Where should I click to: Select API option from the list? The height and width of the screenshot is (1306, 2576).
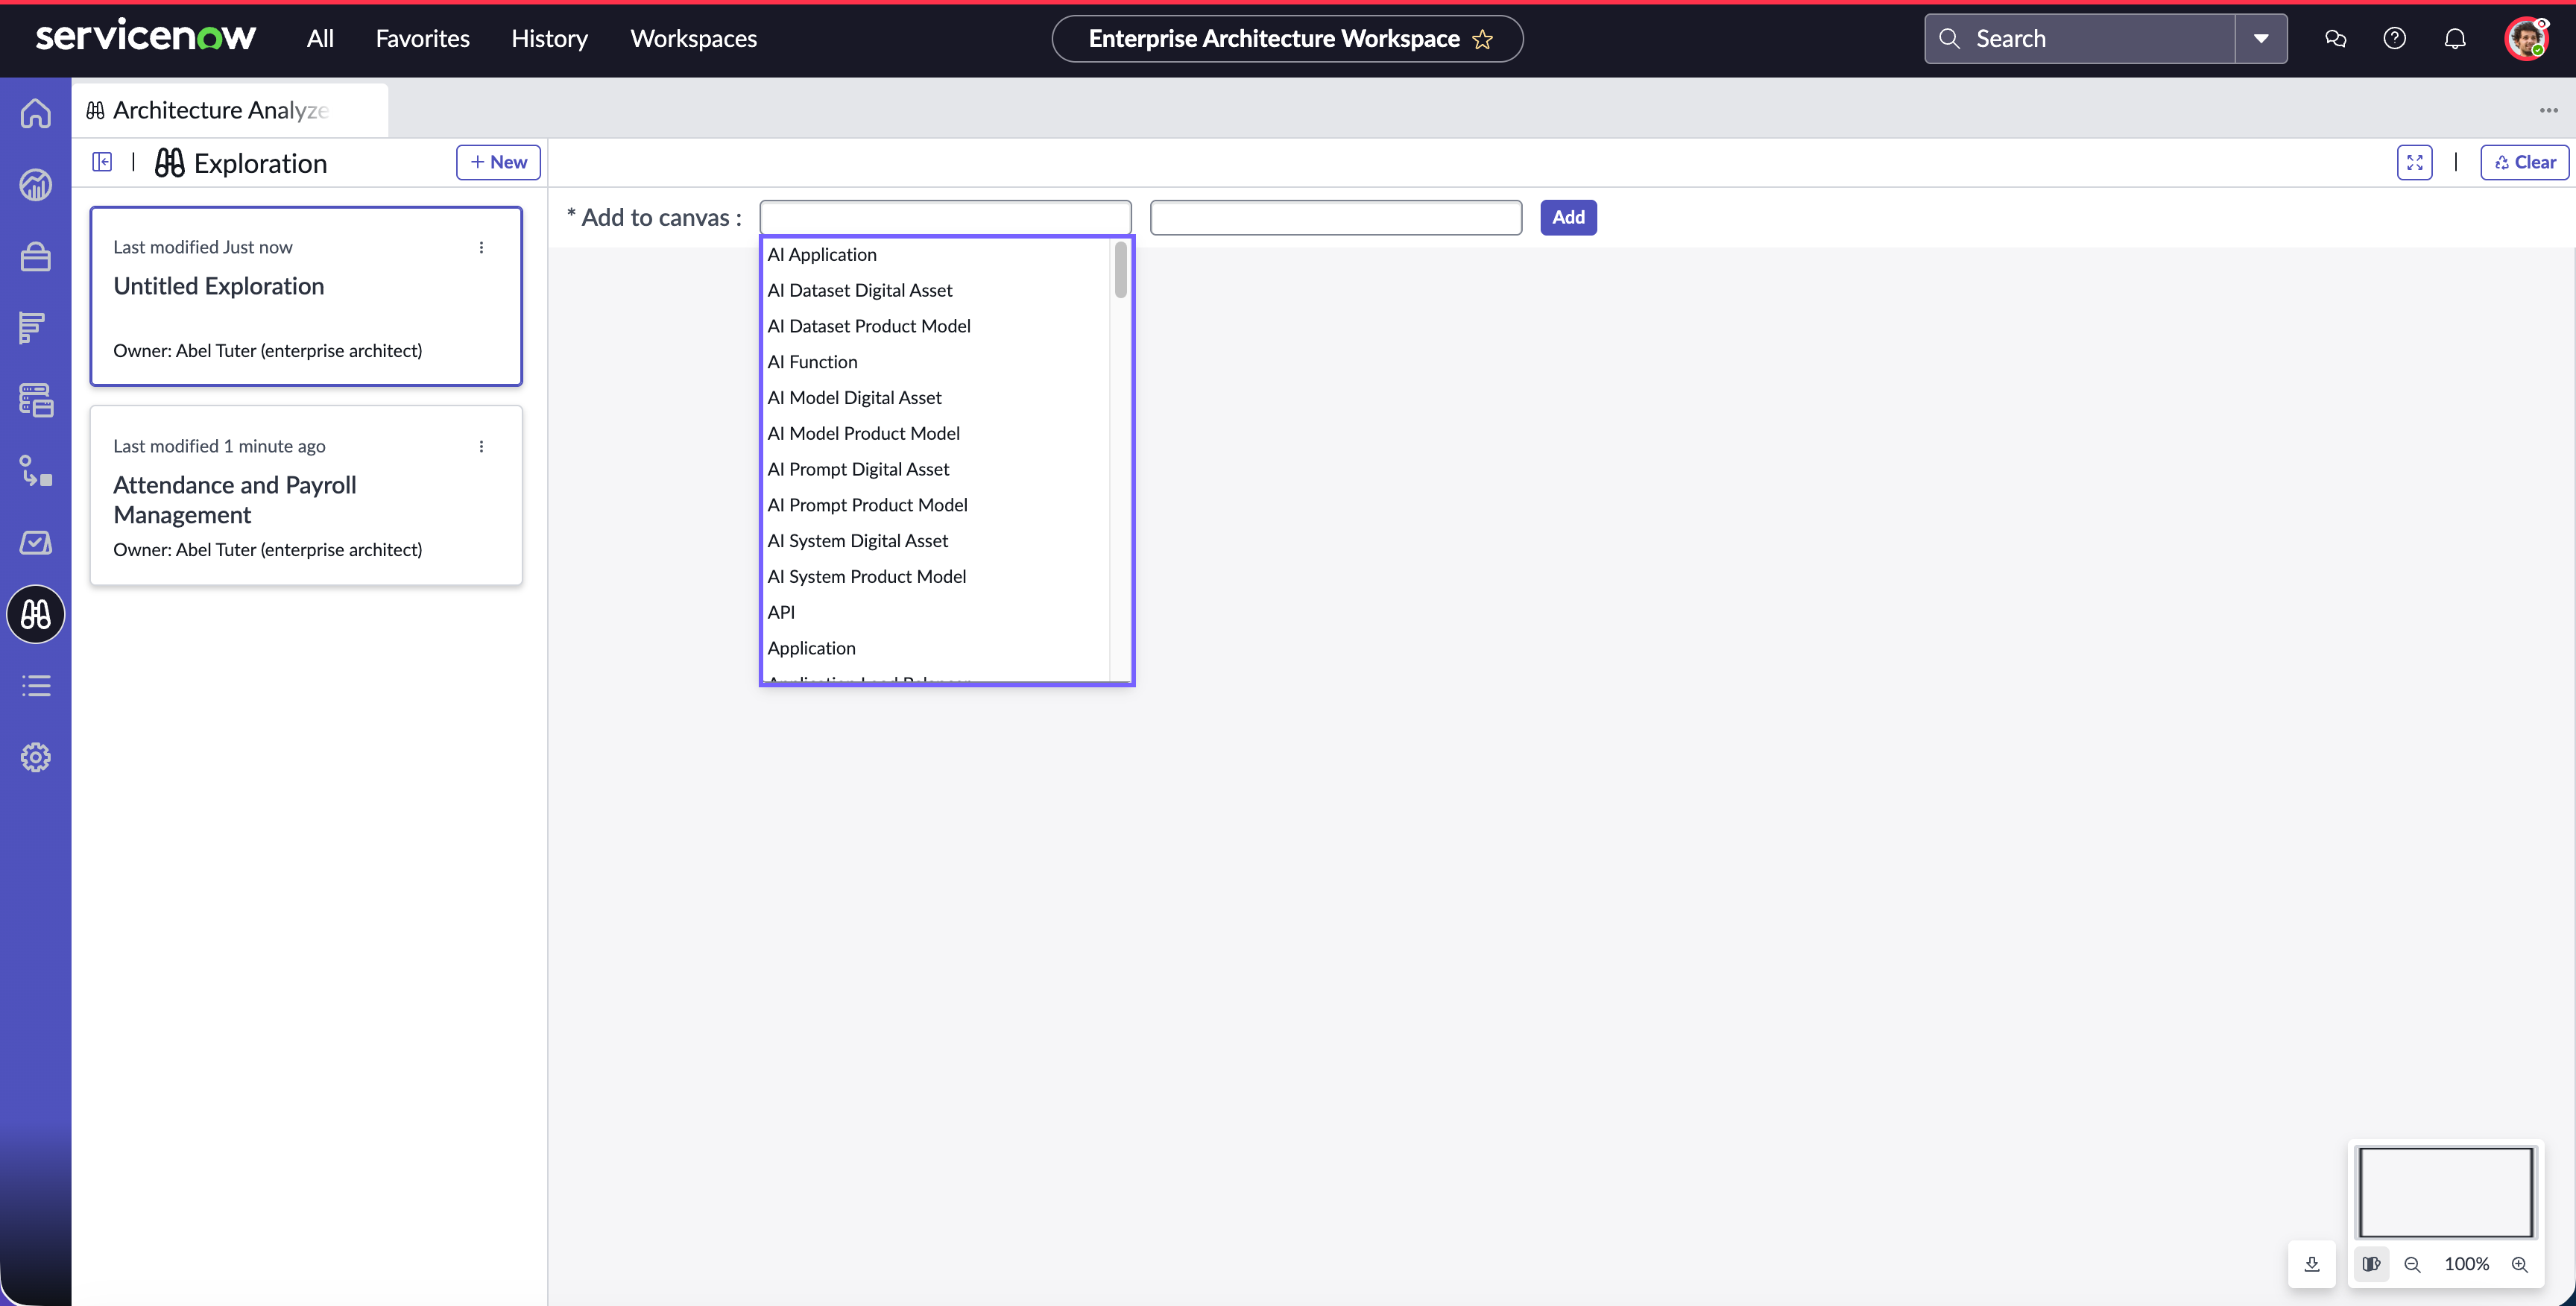pyautogui.click(x=937, y=612)
